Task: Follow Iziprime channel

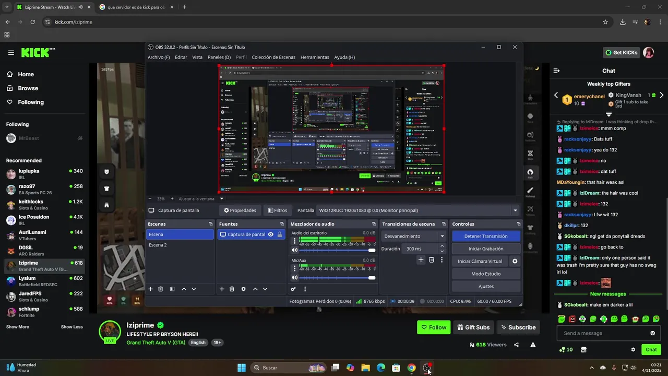Action: (434, 327)
